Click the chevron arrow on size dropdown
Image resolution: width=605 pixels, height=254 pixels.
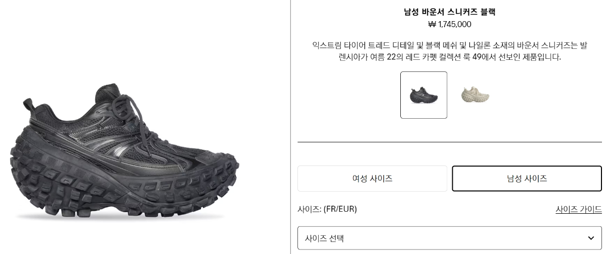pyautogui.click(x=591, y=238)
